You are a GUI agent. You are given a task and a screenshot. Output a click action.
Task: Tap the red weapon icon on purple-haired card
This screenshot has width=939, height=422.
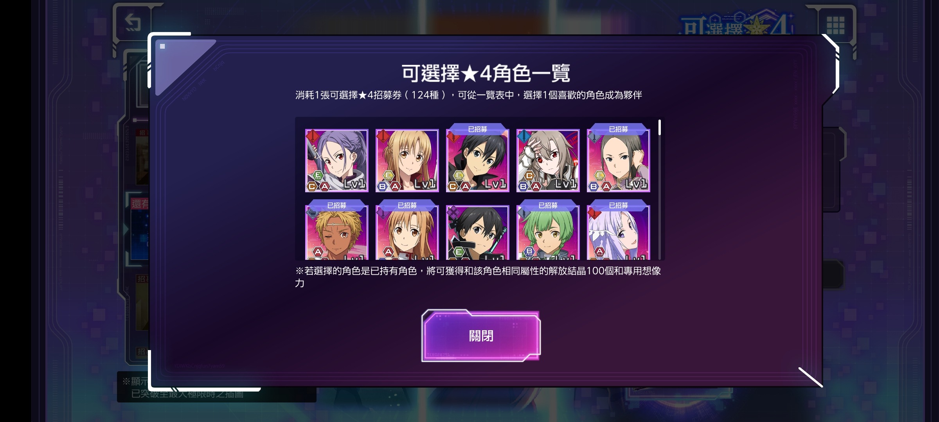pyautogui.click(x=313, y=136)
